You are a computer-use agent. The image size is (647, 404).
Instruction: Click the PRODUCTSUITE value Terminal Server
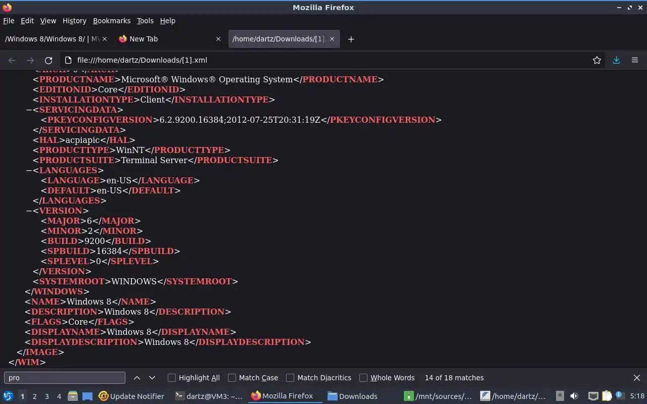click(x=154, y=160)
